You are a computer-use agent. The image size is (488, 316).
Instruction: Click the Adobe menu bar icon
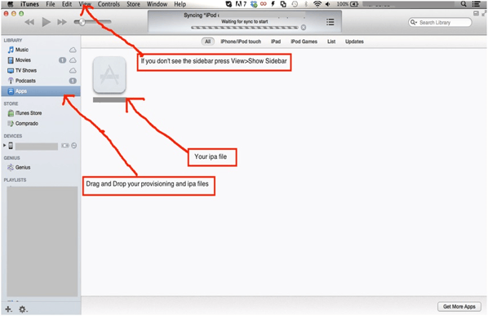tap(241, 4)
